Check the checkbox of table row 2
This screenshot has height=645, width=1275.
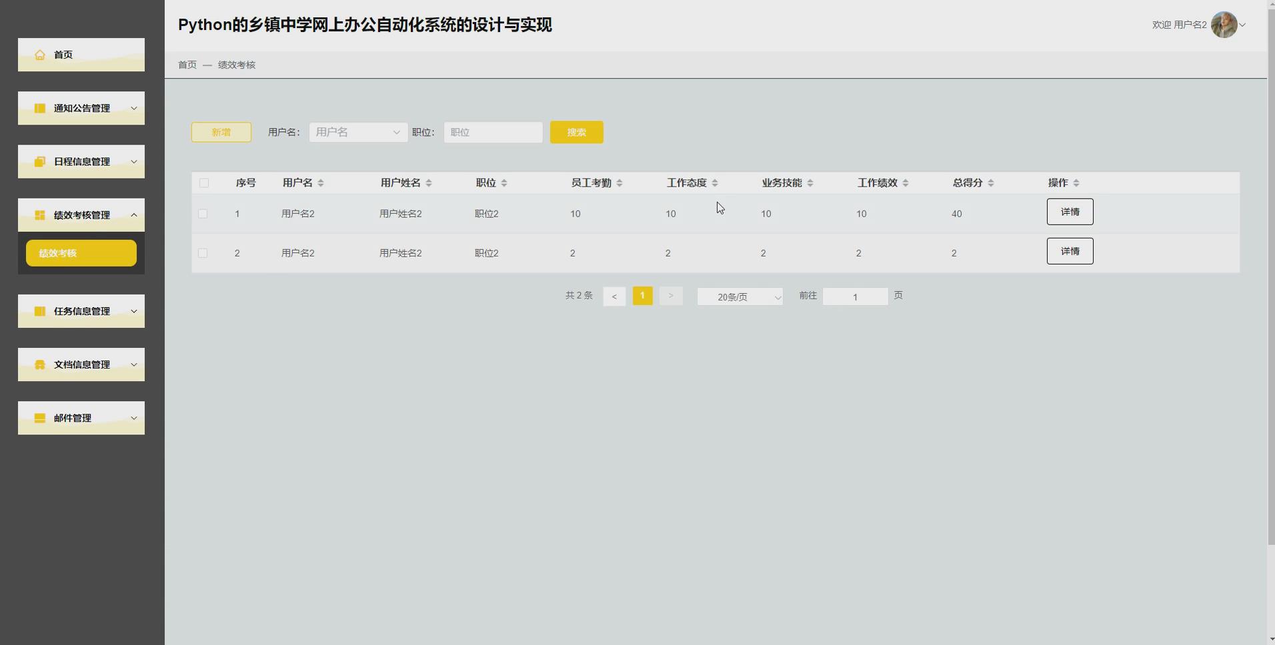(x=204, y=253)
